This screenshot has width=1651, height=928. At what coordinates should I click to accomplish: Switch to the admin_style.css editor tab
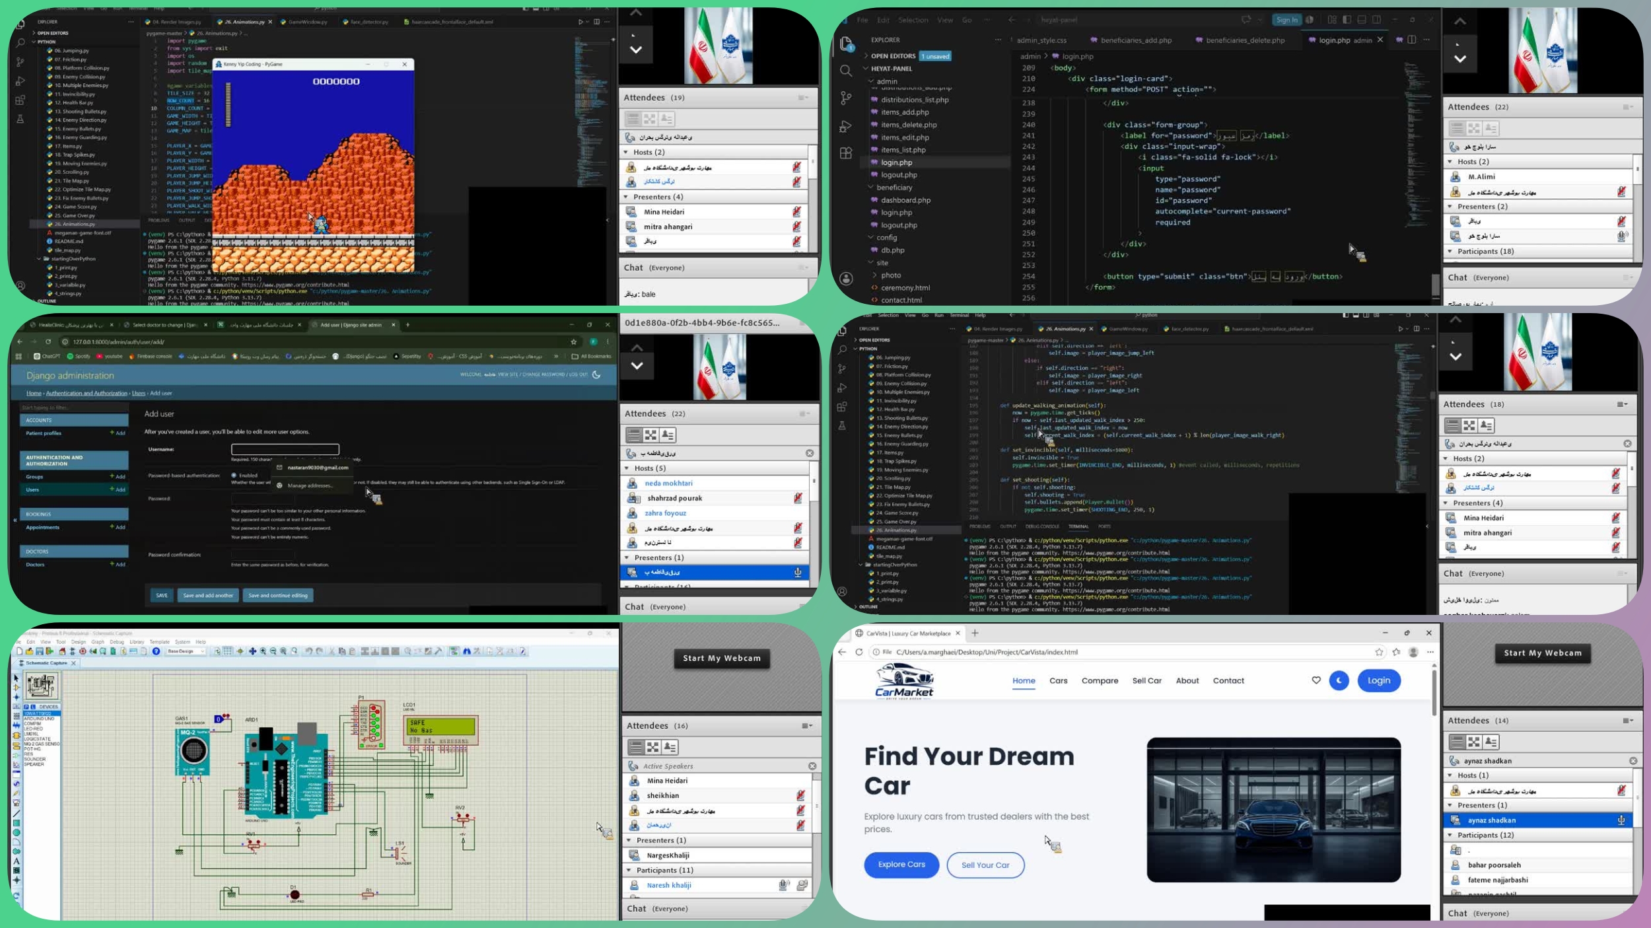(x=1041, y=40)
